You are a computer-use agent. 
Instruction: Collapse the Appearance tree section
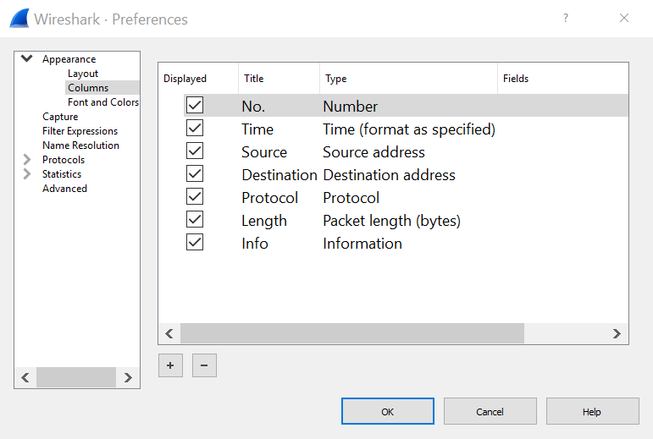point(26,59)
